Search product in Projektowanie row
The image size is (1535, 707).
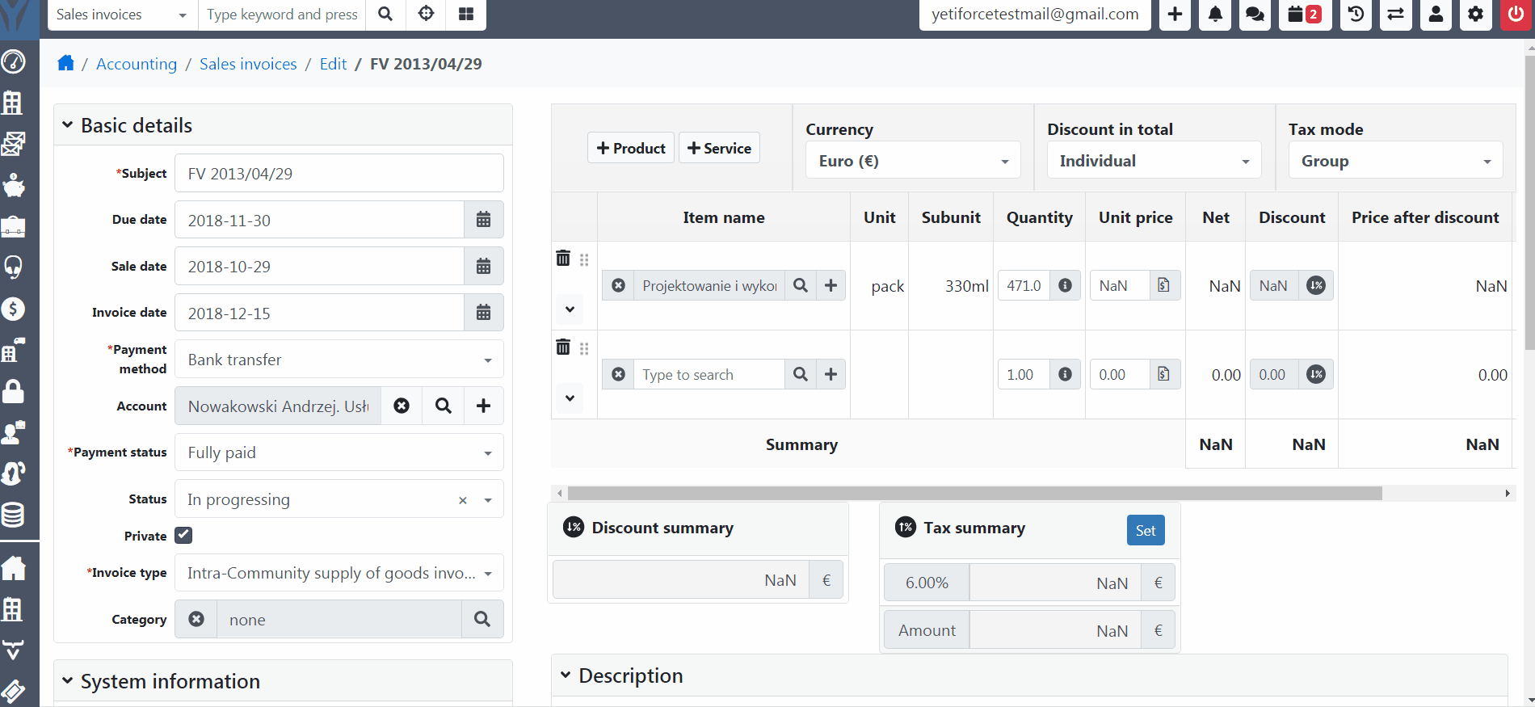[800, 285]
